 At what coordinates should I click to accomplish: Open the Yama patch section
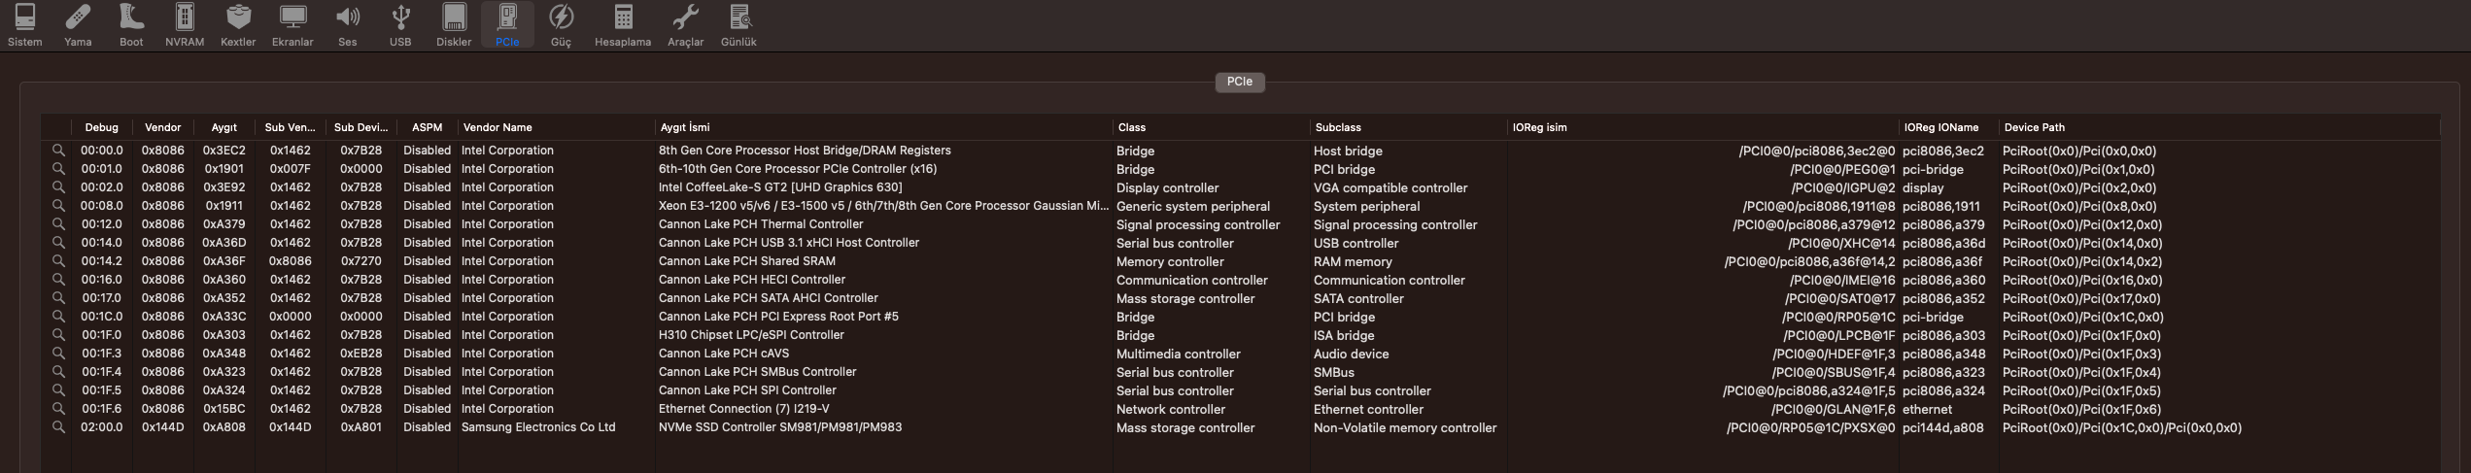coord(78,24)
